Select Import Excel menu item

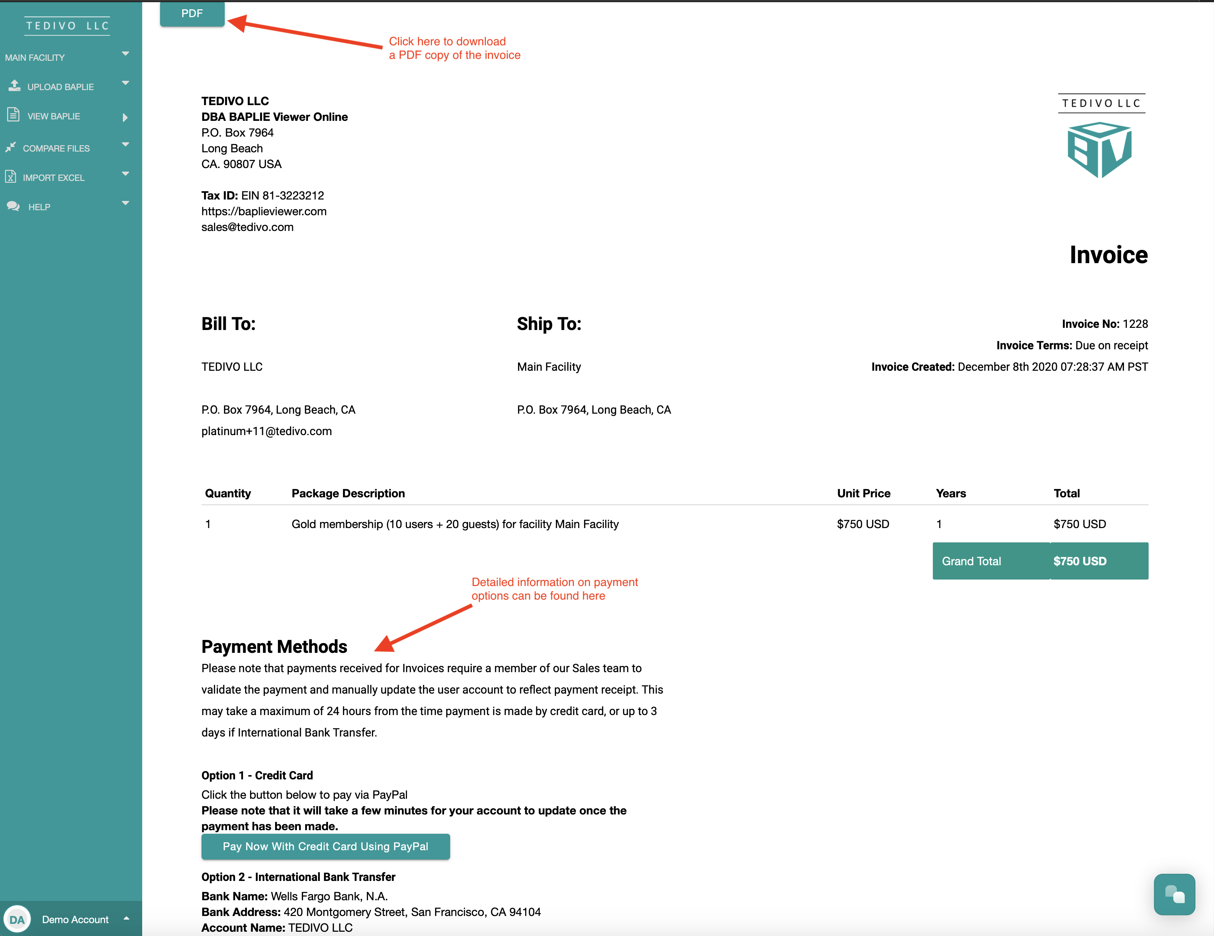[x=53, y=178]
